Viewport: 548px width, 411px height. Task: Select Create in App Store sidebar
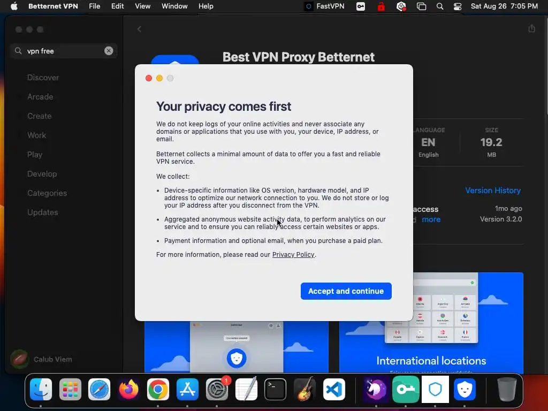pos(39,116)
